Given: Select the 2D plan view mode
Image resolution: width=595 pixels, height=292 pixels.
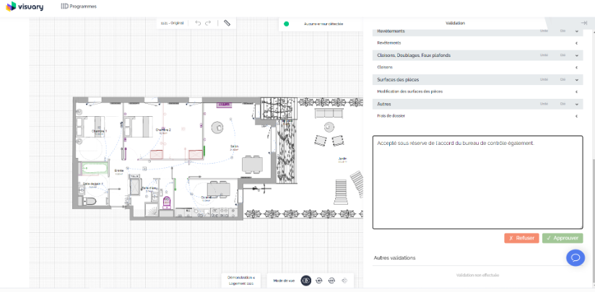Looking at the screenshot, I should tap(305, 280).
